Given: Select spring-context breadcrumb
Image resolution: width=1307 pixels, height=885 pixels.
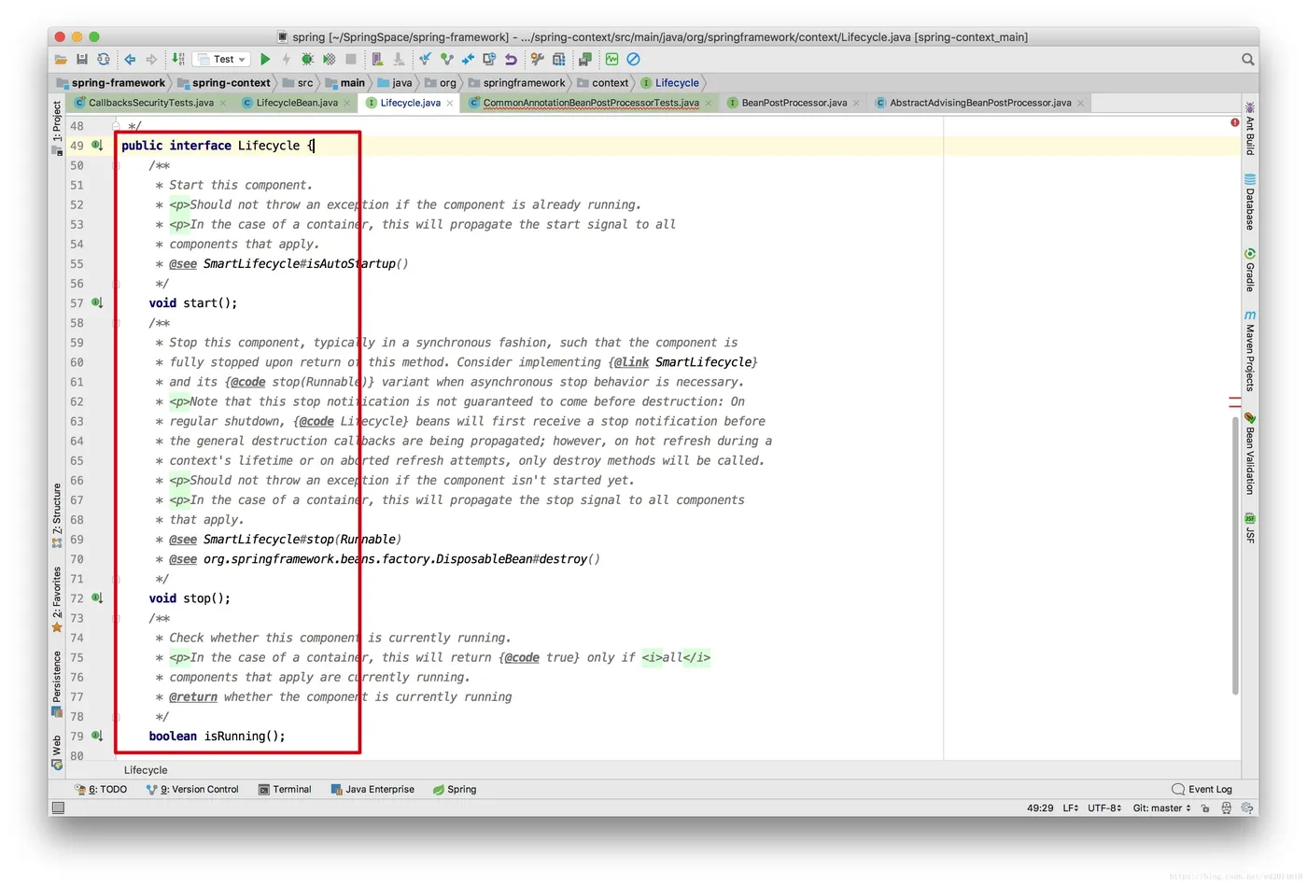Looking at the screenshot, I should [224, 83].
